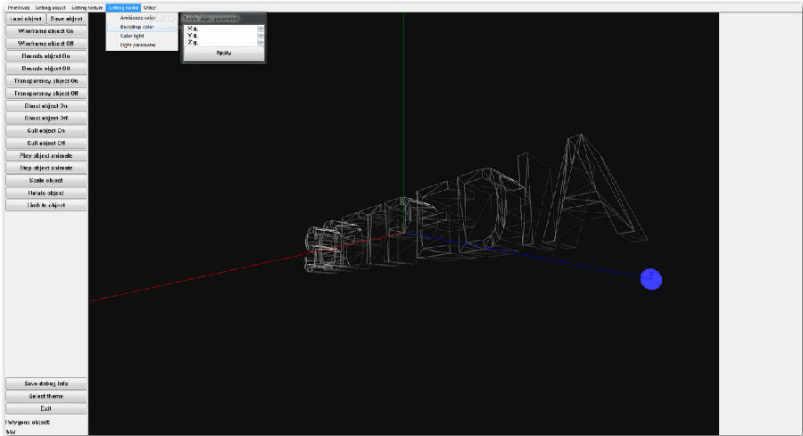Turn Ghost object Off
Viewport: 803px width, 436px height.
click(x=46, y=119)
